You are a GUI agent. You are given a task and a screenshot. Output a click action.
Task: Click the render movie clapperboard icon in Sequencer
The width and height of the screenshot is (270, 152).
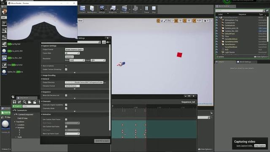point(35,102)
